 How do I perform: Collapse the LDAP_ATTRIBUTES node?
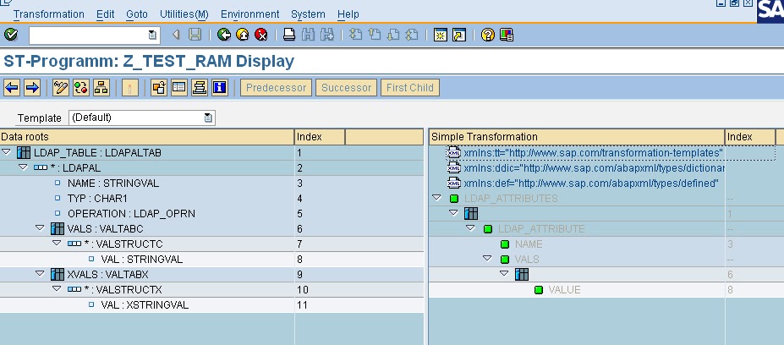(436, 198)
